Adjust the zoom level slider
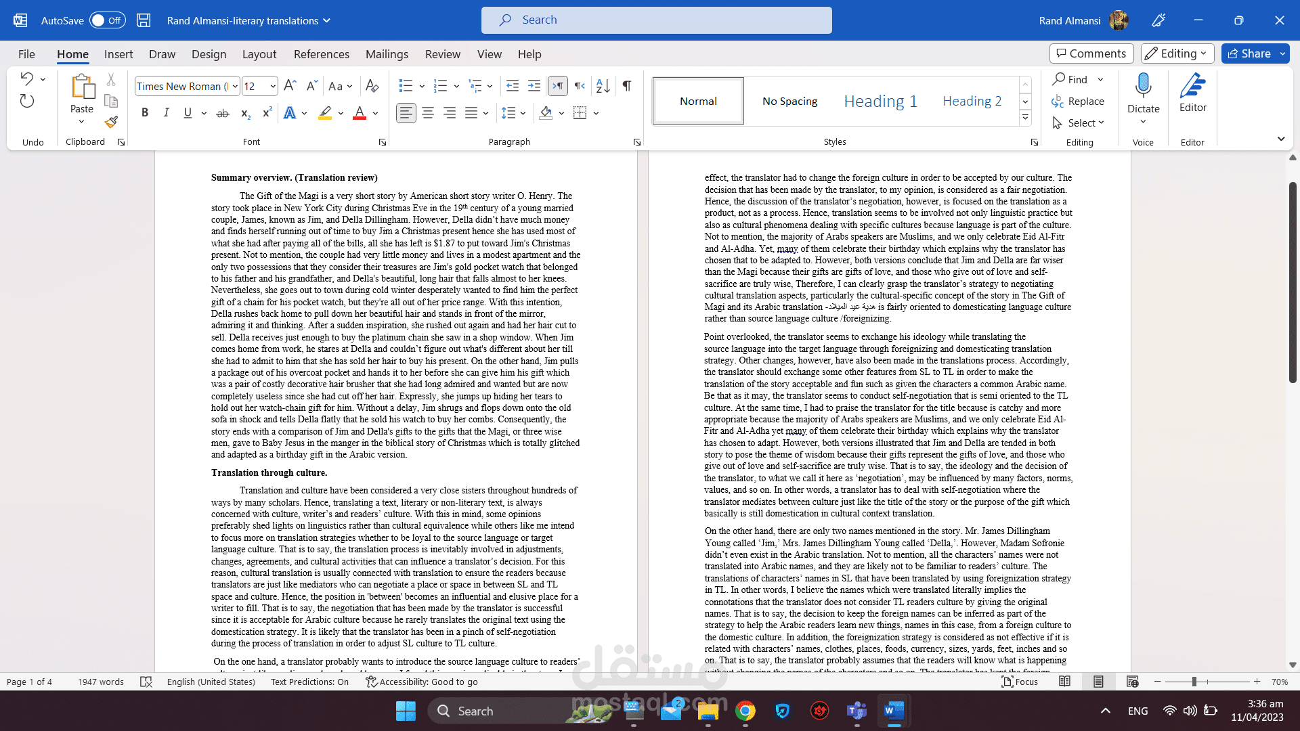Image resolution: width=1300 pixels, height=731 pixels. (x=1194, y=682)
